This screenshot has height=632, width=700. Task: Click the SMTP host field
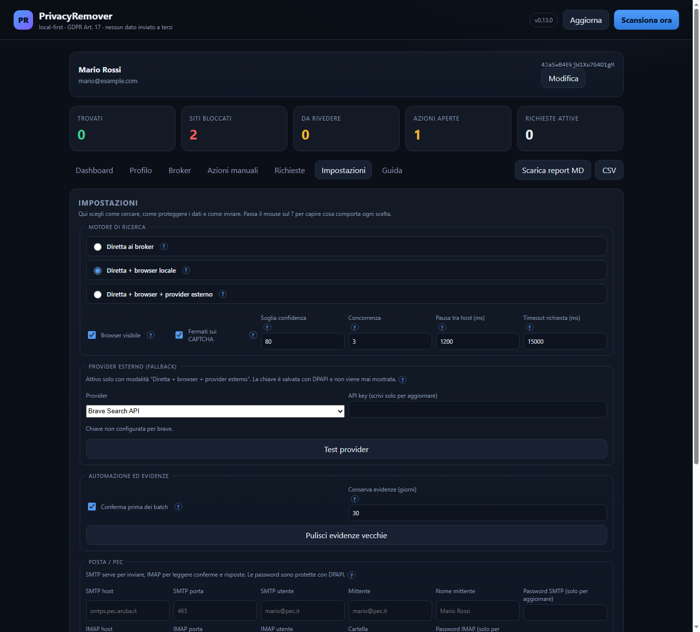128,611
